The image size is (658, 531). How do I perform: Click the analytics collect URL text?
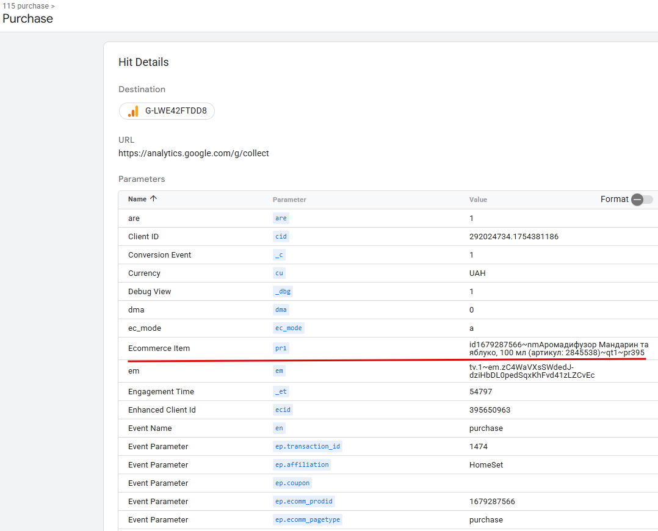click(193, 153)
